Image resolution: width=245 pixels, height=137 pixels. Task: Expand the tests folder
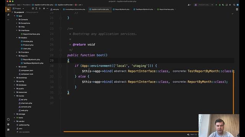pos(15,118)
